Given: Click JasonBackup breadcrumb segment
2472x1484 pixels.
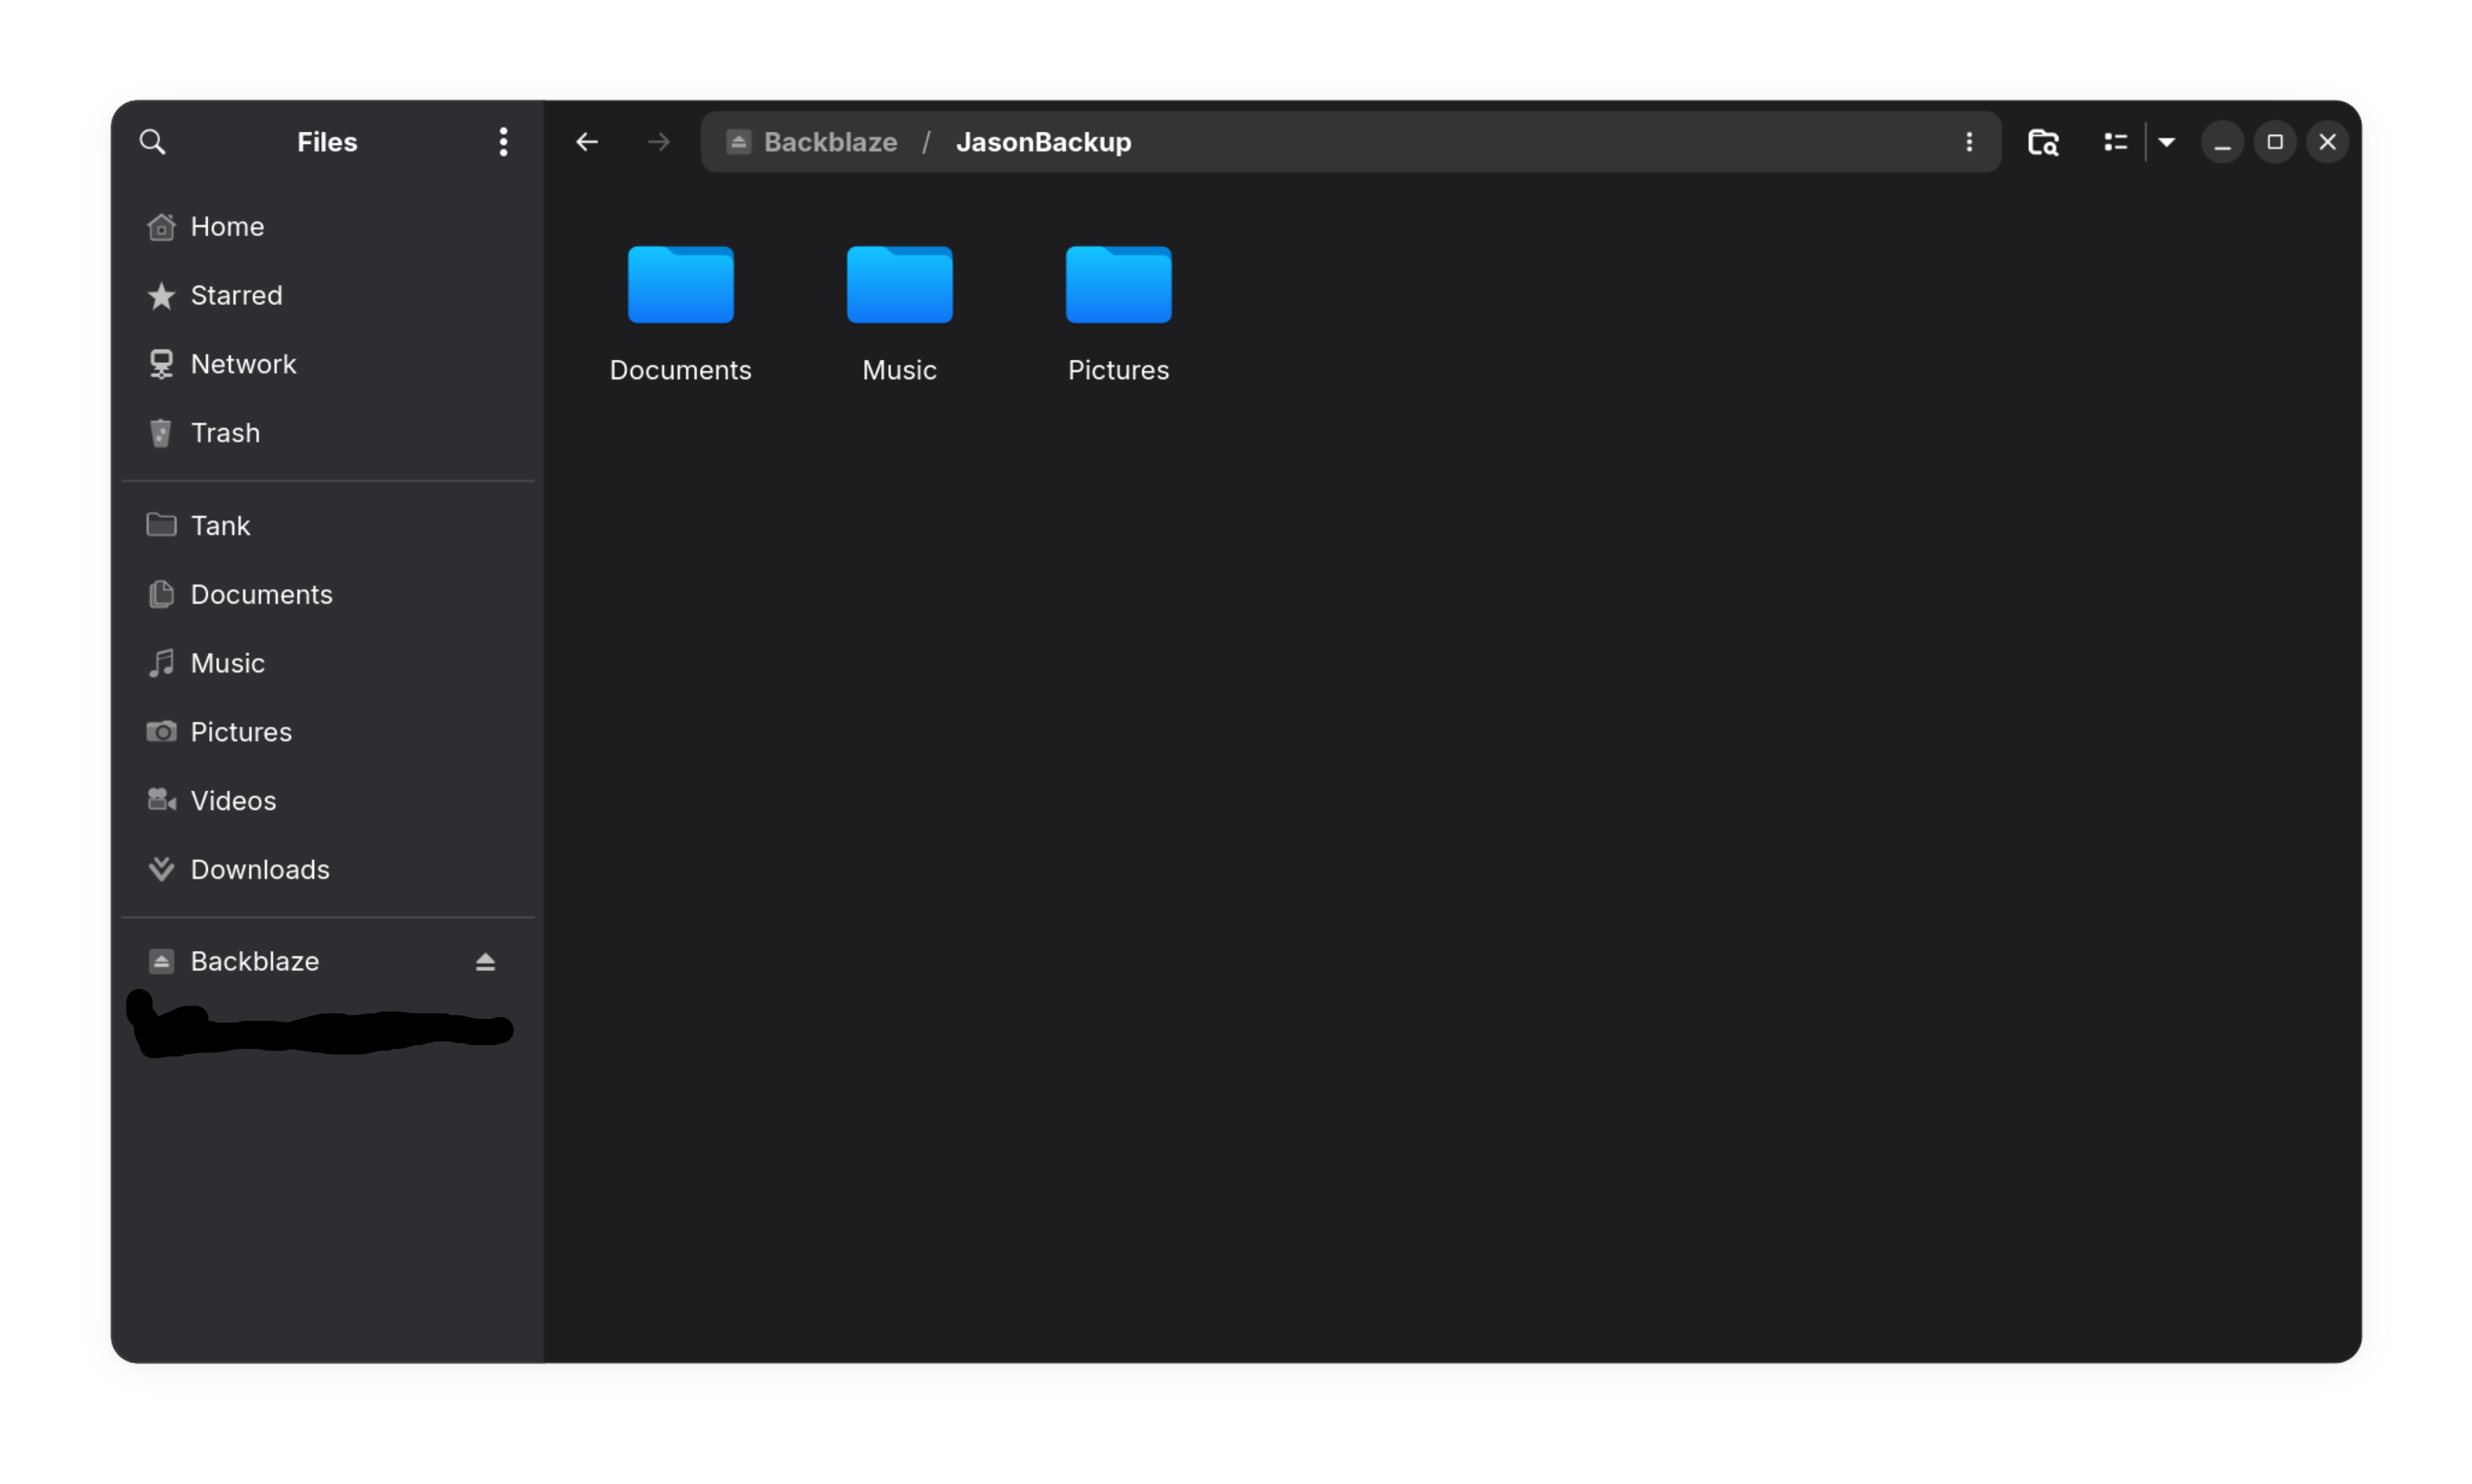Looking at the screenshot, I should coord(1043,142).
